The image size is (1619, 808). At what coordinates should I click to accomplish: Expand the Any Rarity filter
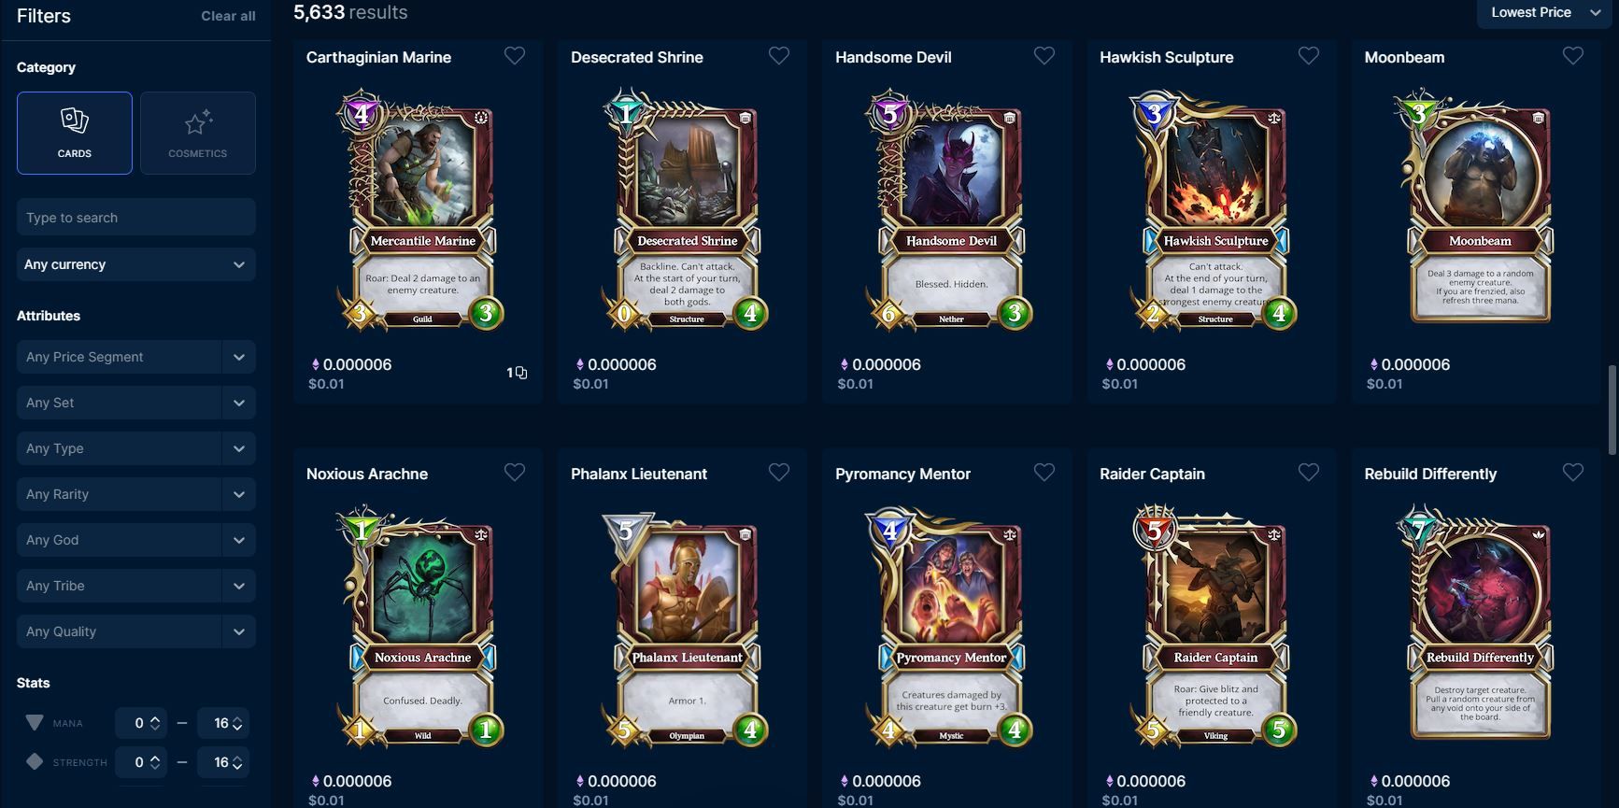(136, 494)
